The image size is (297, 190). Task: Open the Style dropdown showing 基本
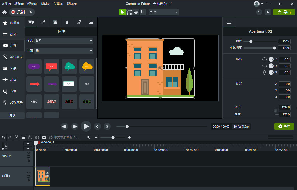[64, 40]
